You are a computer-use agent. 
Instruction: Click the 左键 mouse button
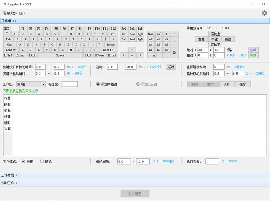[x=201, y=39]
